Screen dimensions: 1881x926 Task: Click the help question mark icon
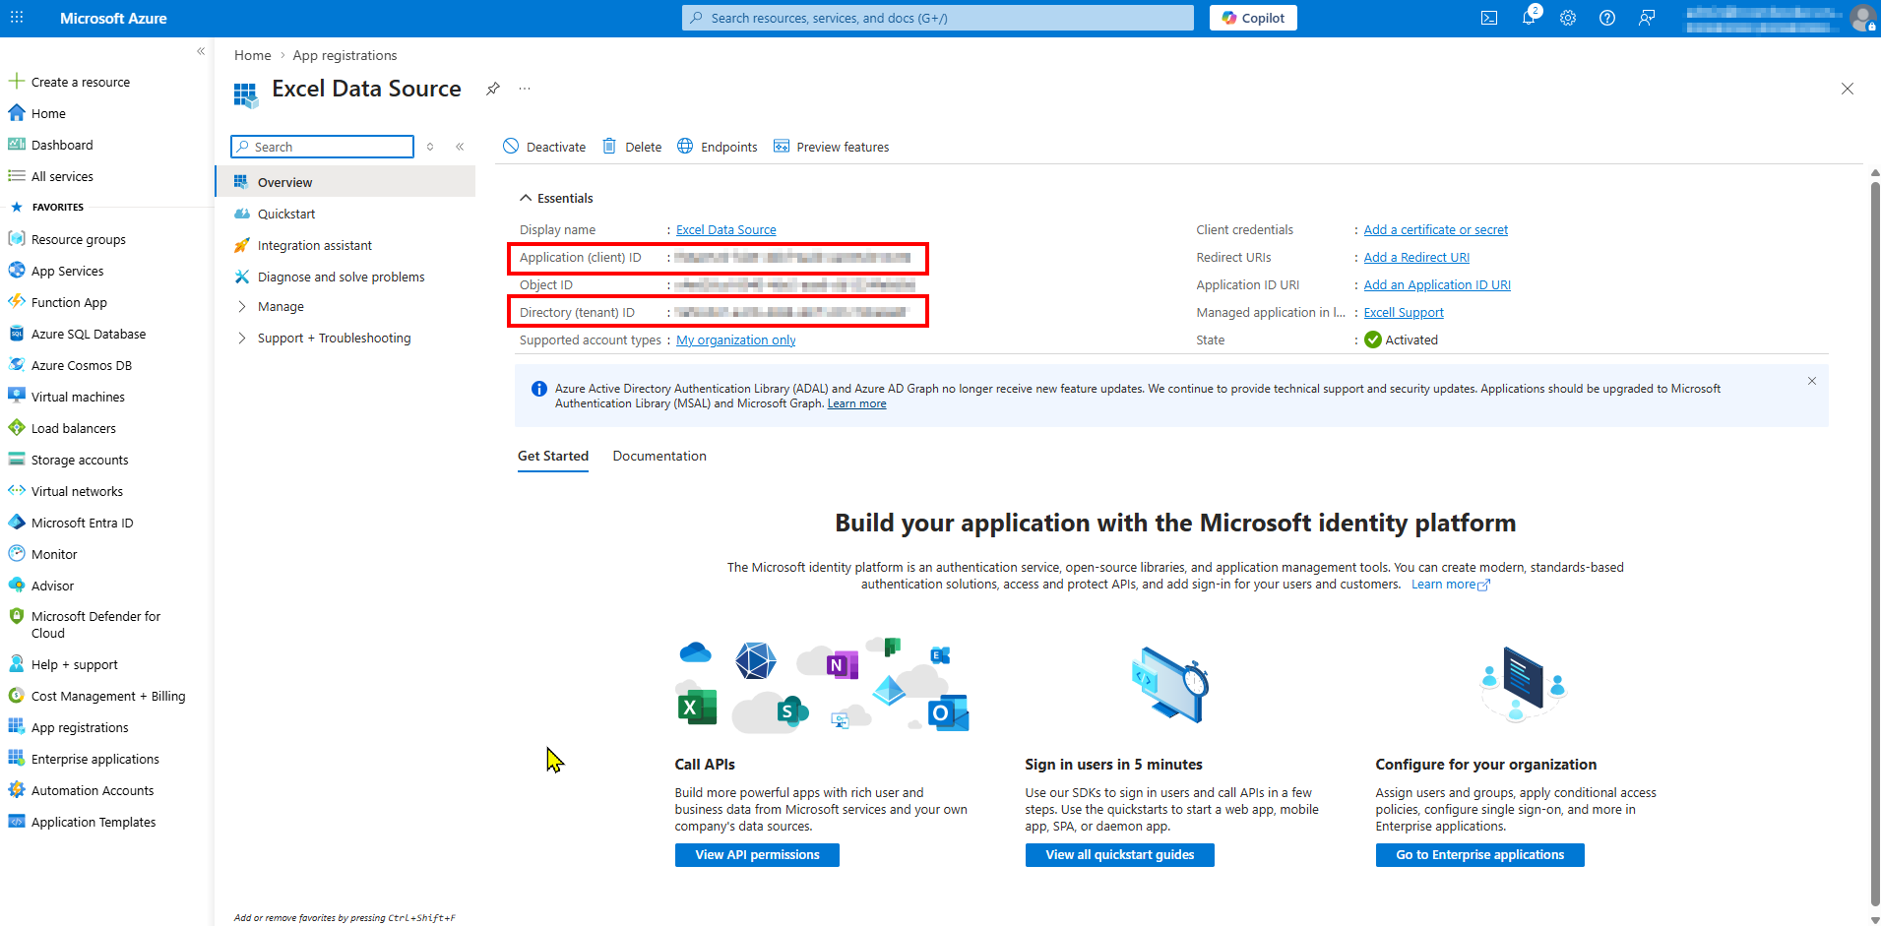pyautogui.click(x=1607, y=18)
